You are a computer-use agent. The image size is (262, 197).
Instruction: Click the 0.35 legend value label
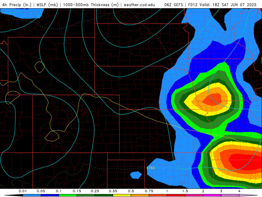pos(113,191)
